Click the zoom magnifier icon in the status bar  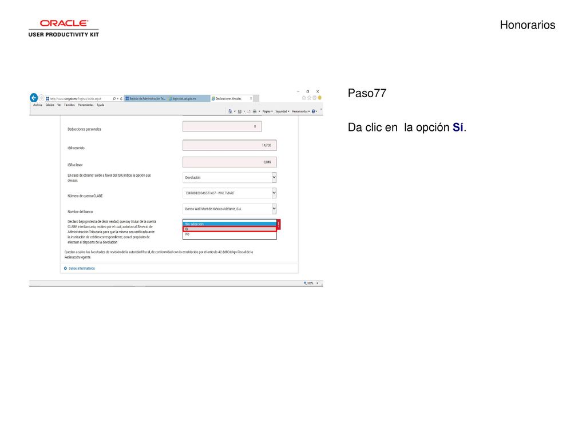point(305,284)
